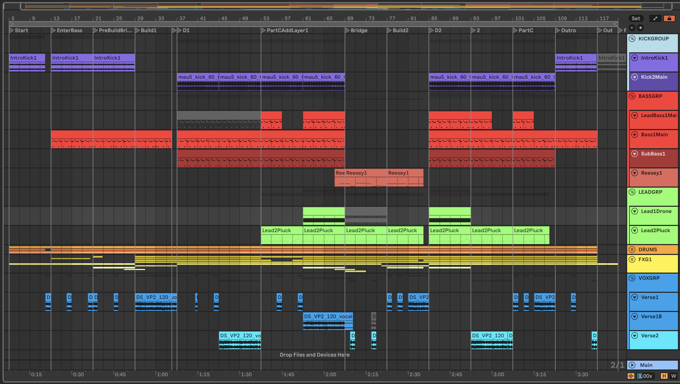Select the KICKGROUP track name
The height and width of the screenshot is (384, 680).
tap(654, 39)
